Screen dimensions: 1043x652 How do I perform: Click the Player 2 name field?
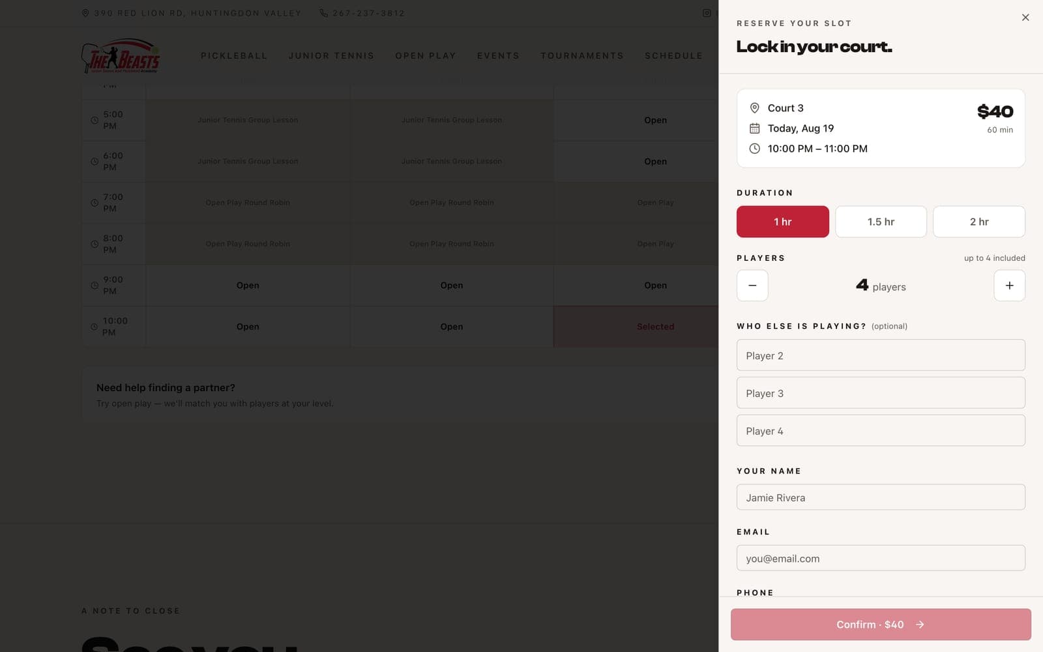[881, 355]
